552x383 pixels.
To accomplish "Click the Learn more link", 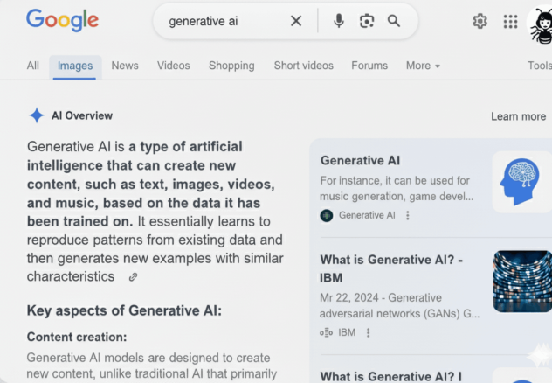I will click(x=519, y=116).
